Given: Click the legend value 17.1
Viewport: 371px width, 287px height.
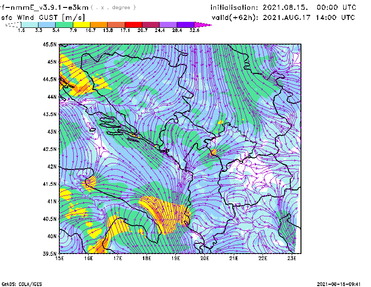Looking at the screenshot, I should 125,30.
